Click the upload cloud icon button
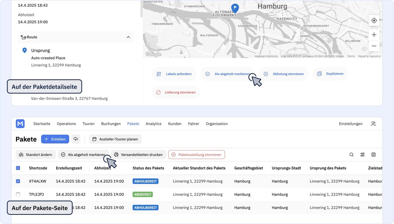 pyautogui.click(x=76, y=139)
